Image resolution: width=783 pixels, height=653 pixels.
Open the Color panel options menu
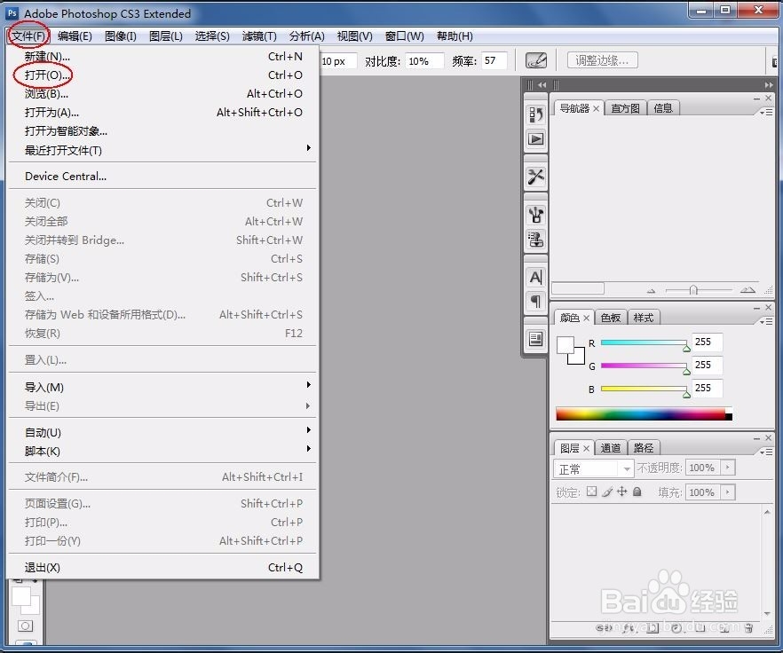(766, 321)
